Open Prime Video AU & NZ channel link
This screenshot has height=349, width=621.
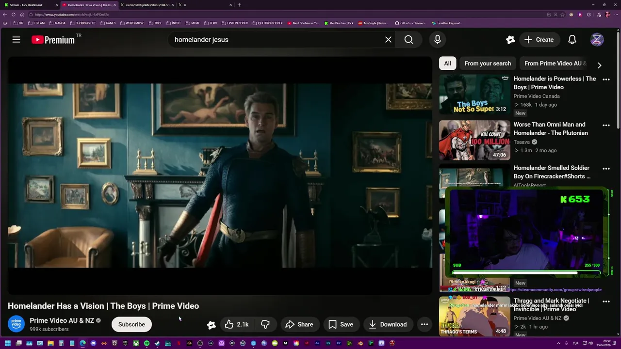[62, 320]
